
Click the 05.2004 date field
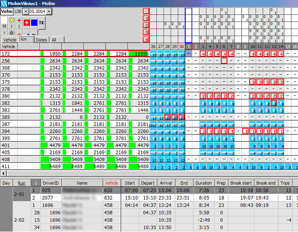point(37,12)
